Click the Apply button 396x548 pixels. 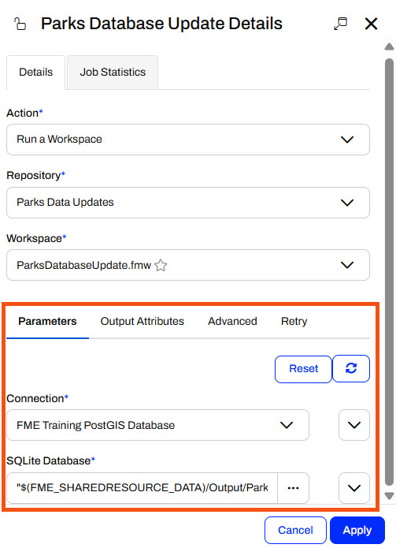click(x=357, y=530)
